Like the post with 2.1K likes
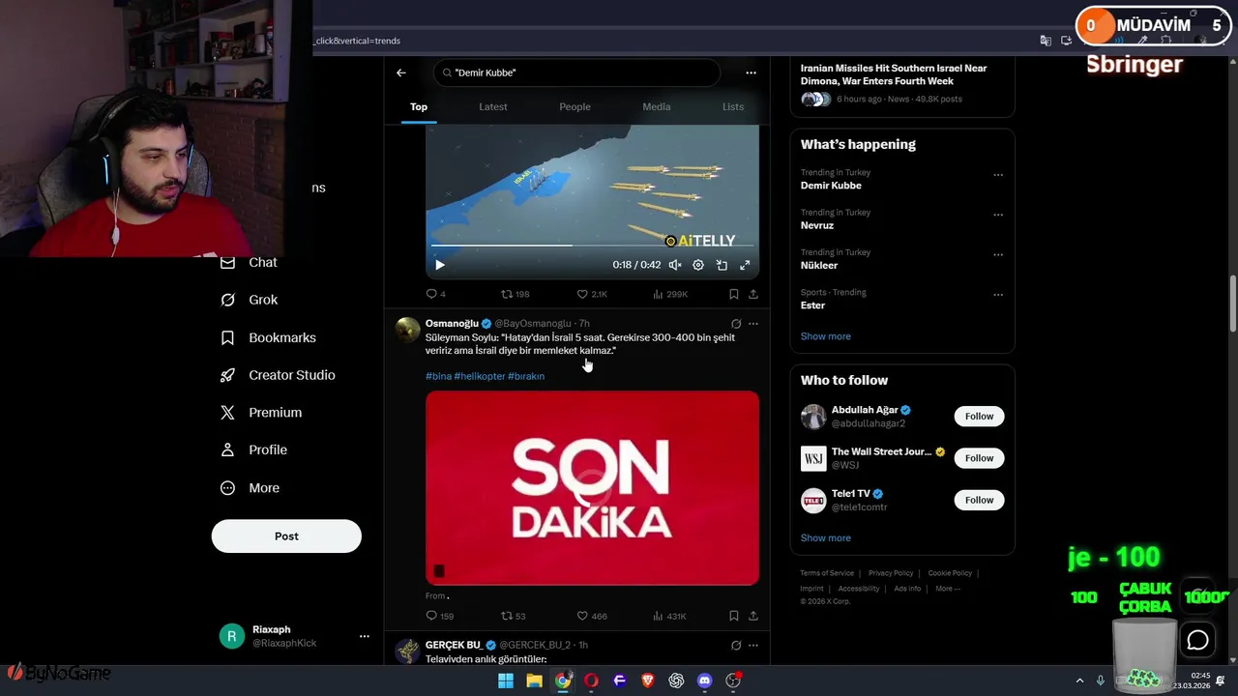The width and height of the screenshot is (1238, 696). pyautogui.click(x=592, y=294)
